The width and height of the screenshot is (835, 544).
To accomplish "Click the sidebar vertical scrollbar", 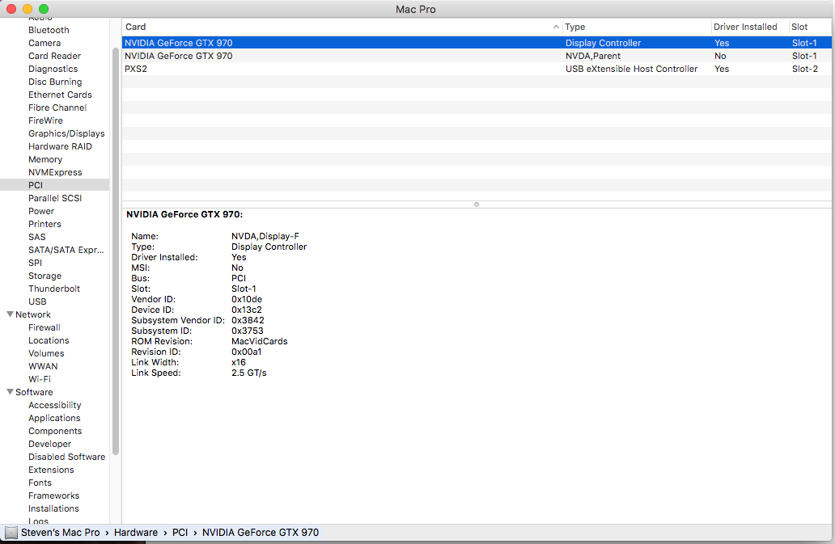I will pyautogui.click(x=116, y=251).
